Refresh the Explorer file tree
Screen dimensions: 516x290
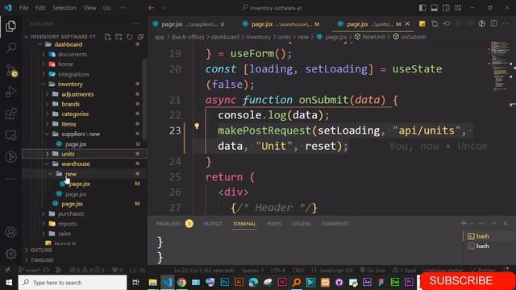tap(130, 36)
